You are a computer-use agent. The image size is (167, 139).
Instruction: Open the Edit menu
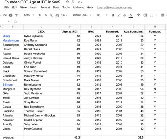coord(14,8)
